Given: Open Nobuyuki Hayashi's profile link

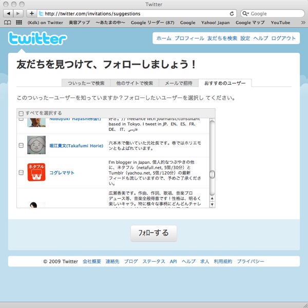Looking at the screenshot, I should pyautogui.click(x=75, y=119).
